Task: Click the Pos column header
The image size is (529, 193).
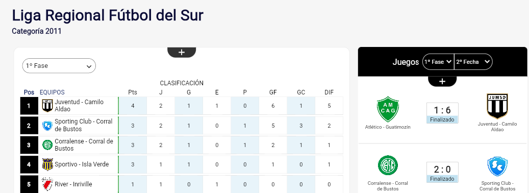Action: click(x=29, y=92)
